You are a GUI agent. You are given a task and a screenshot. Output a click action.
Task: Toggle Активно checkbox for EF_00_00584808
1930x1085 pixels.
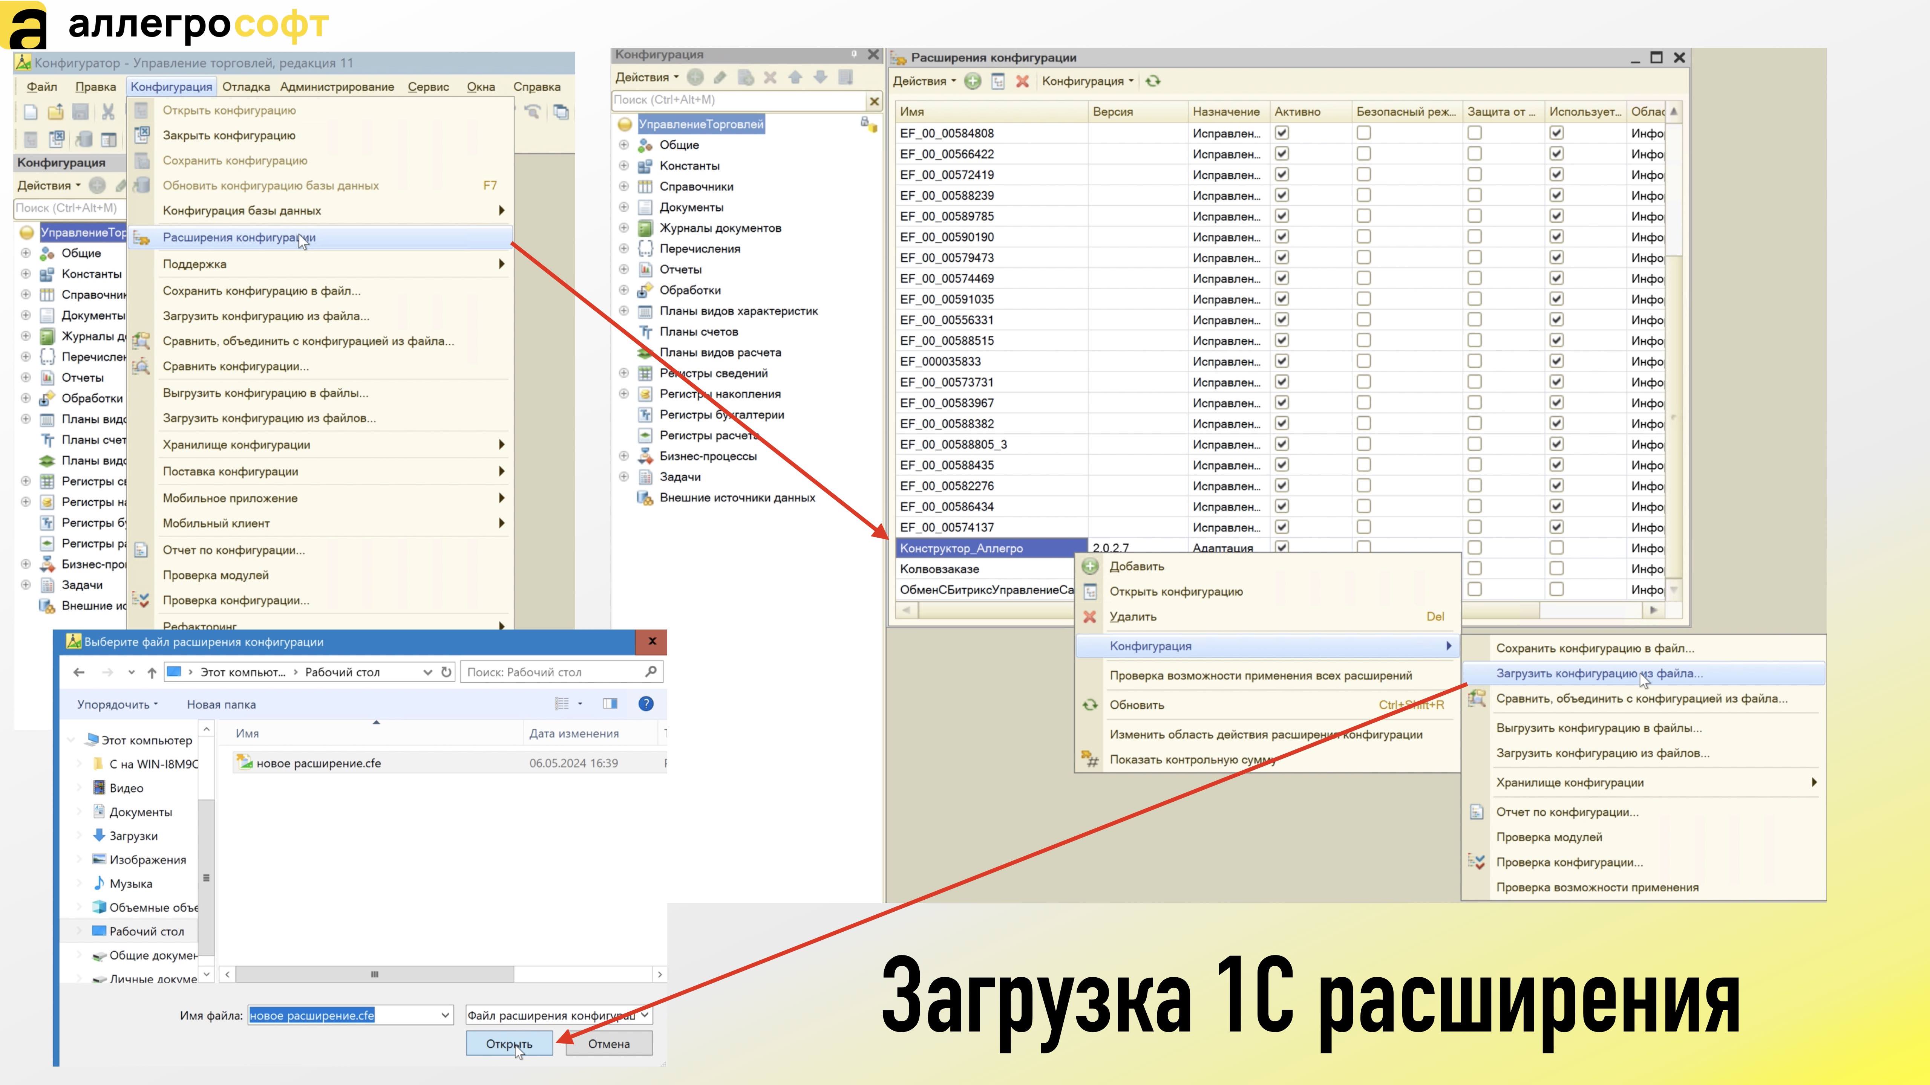pos(1282,133)
